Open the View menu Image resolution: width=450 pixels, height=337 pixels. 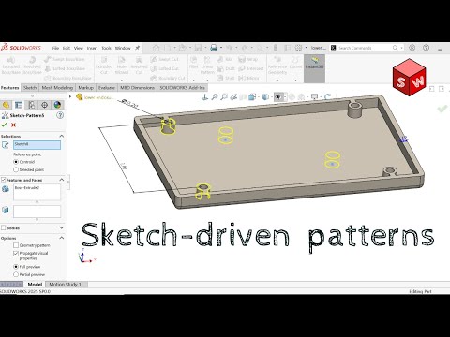pos(79,48)
